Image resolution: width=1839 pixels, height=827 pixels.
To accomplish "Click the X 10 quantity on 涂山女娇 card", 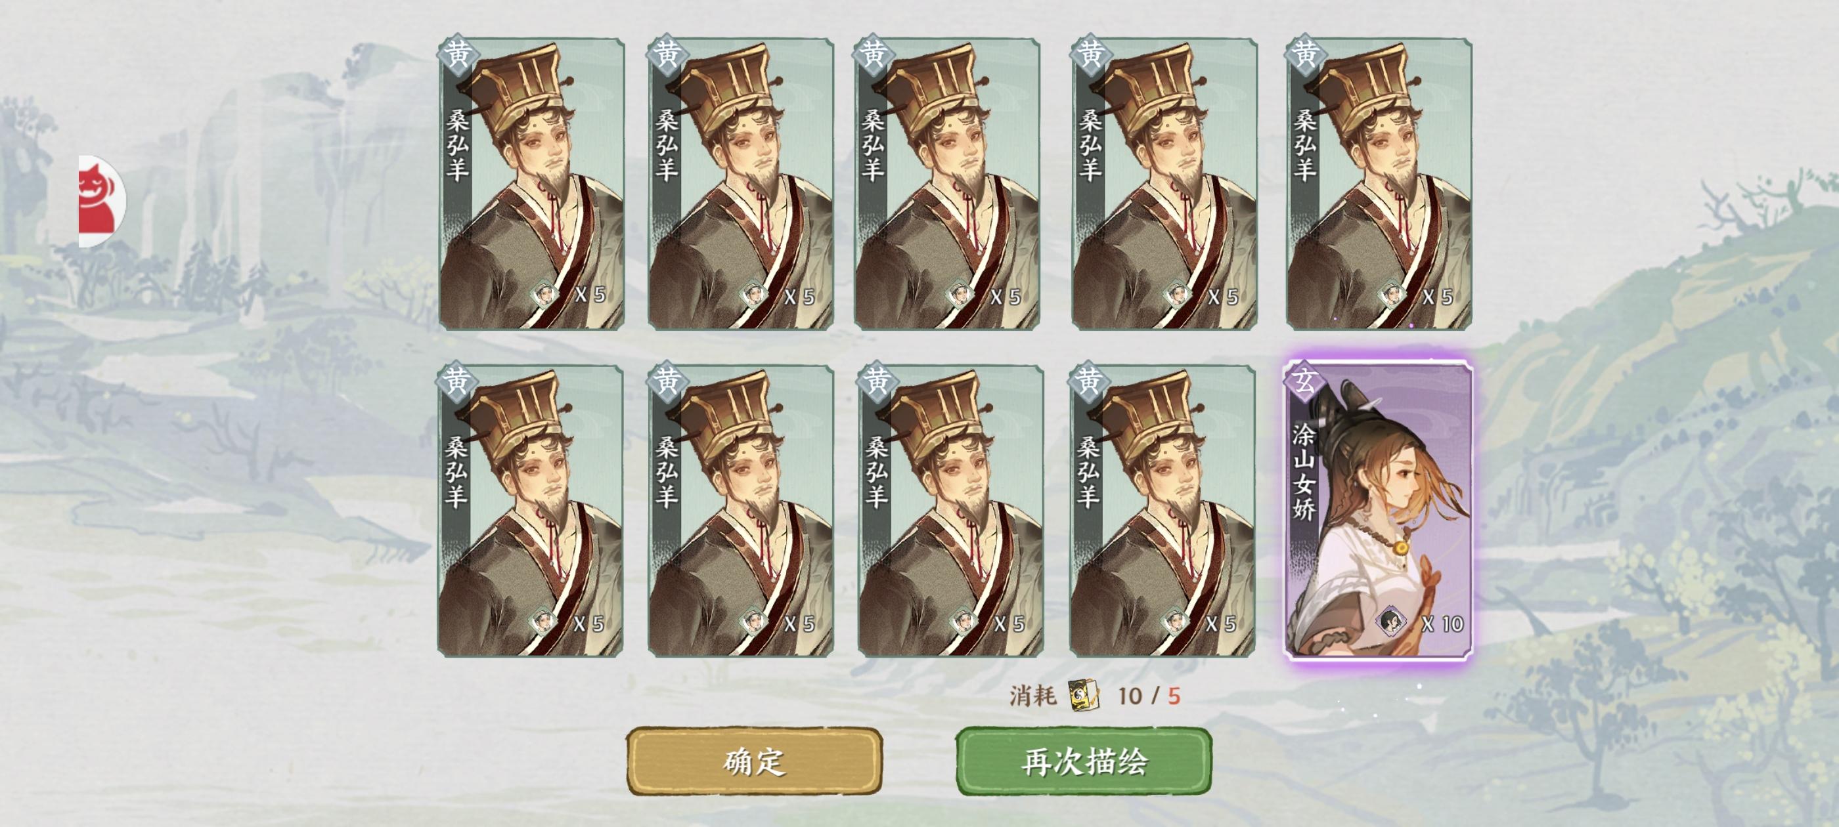I will (1443, 624).
